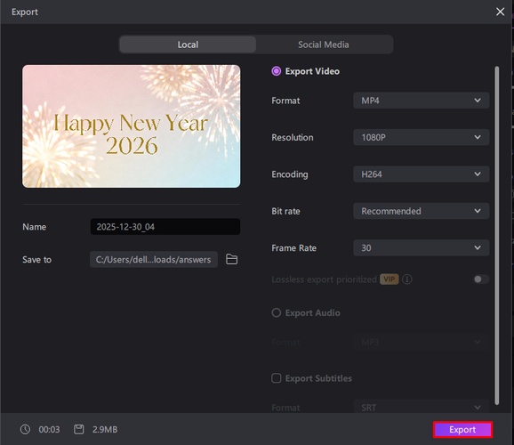Click the purple Export button
The image size is (514, 445).
462,430
